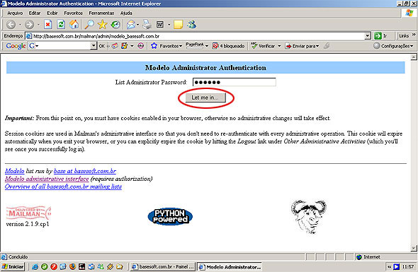Image resolution: width=418 pixels, height=272 pixels.
Task: Expand the Links toolbar chevron
Action: pyautogui.click(x=414, y=35)
